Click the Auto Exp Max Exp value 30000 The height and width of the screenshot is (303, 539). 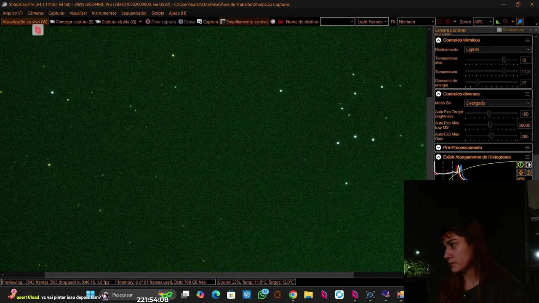pos(524,125)
